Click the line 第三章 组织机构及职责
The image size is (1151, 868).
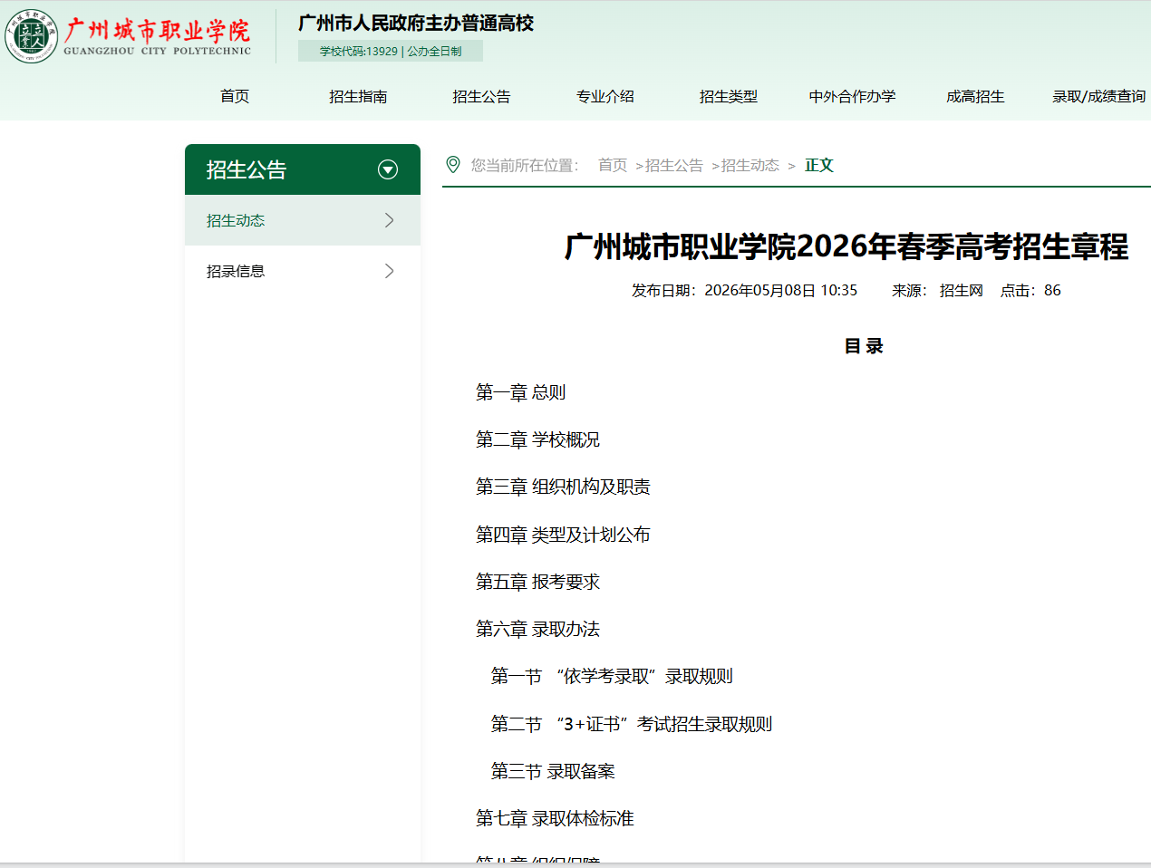(x=563, y=487)
